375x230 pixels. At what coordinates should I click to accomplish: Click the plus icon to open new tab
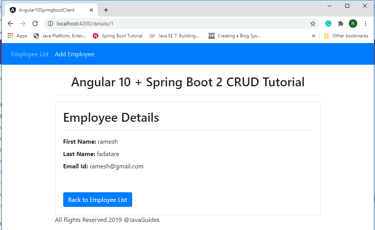point(106,9)
